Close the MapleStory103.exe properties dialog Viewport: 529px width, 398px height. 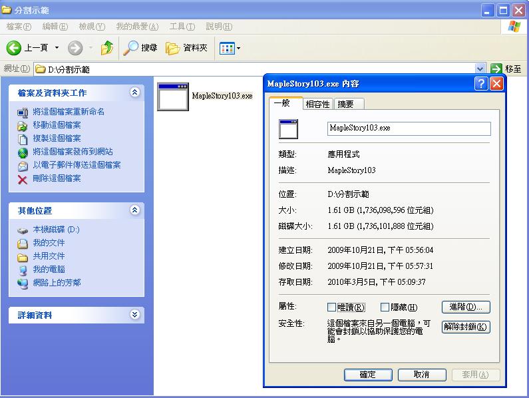point(496,83)
